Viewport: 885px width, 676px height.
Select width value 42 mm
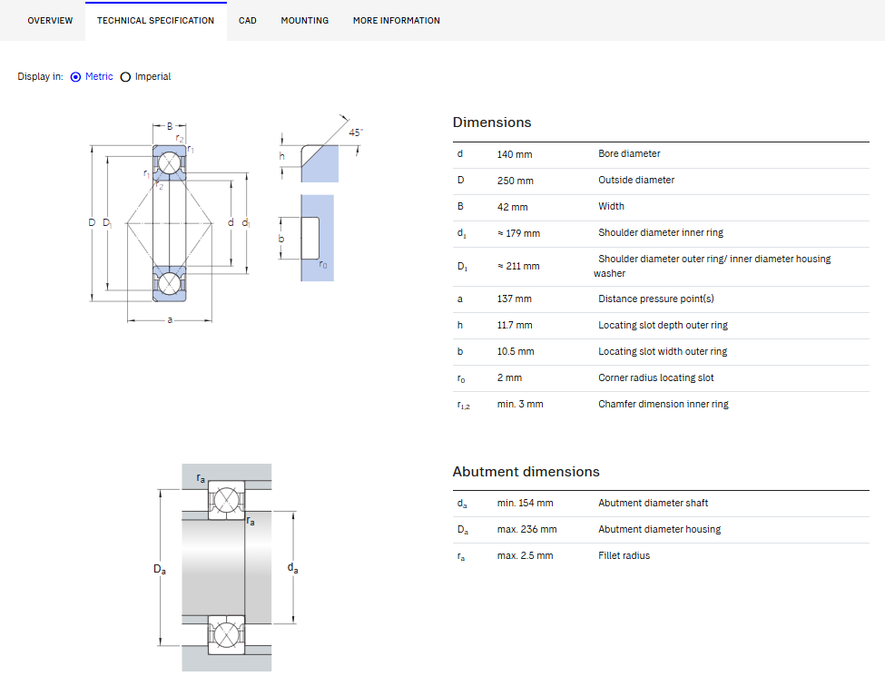pos(512,207)
